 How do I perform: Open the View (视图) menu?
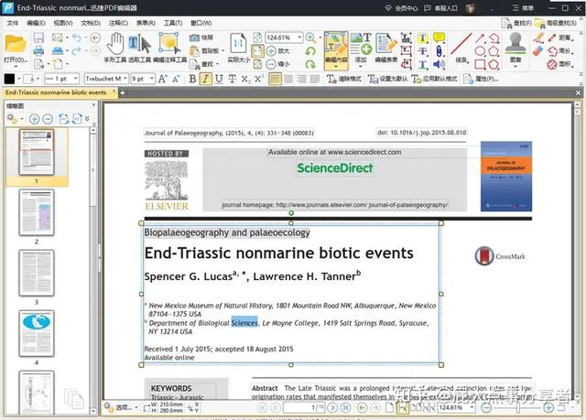[x=63, y=23]
